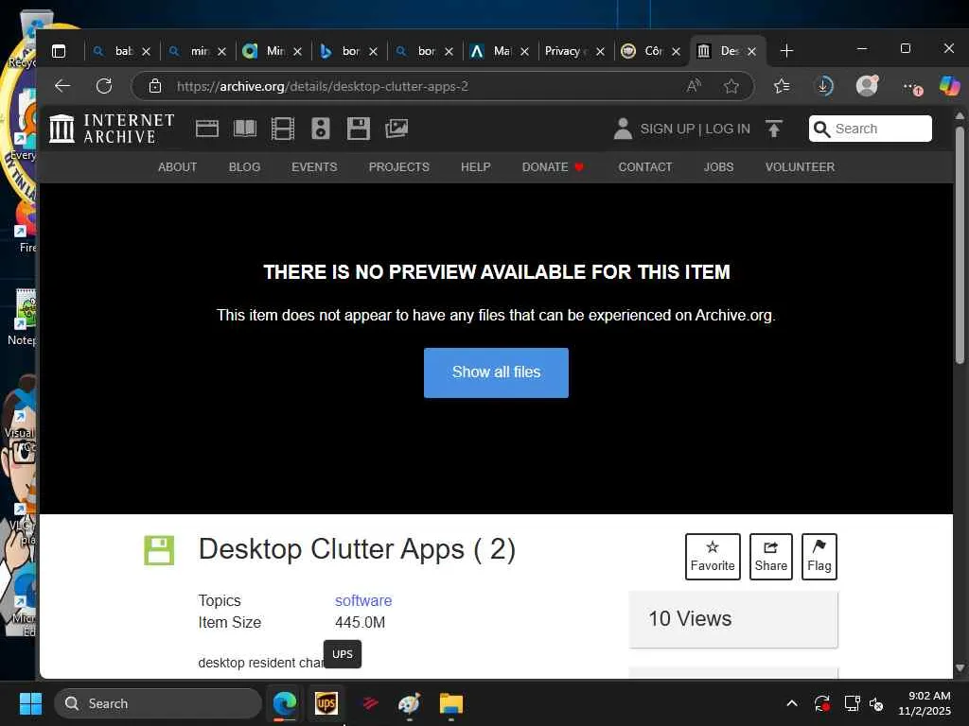Click the Favorite button
Screen dimensions: 969x726
[x=713, y=556]
